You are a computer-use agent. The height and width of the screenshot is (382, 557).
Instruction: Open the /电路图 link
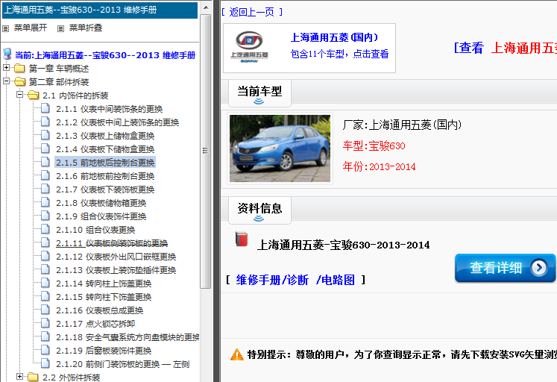pos(336,280)
